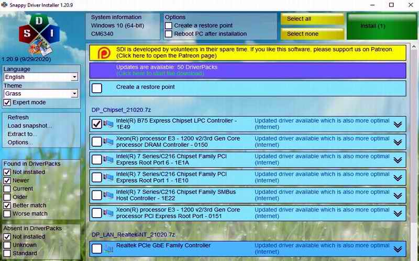Screen dimensions: 419x261
Task: Click the Patreon logo icon
Action: tap(104, 52)
